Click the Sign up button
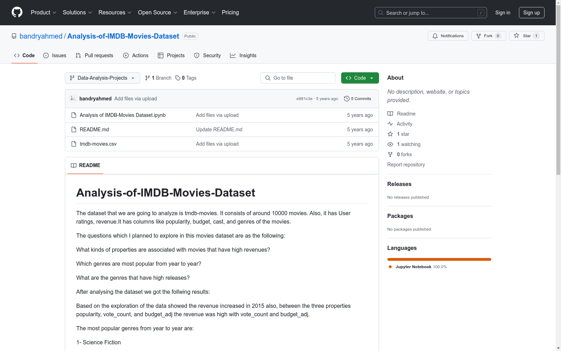 click(x=532, y=13)
